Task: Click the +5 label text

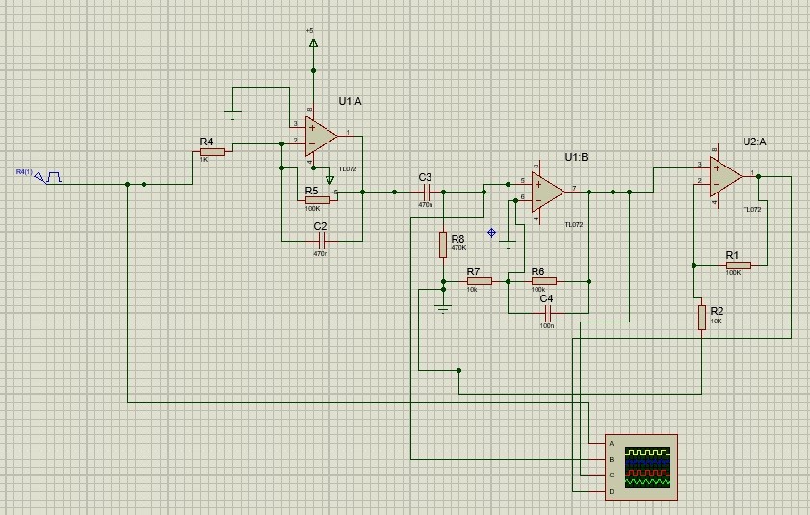Action: [309, 31]
